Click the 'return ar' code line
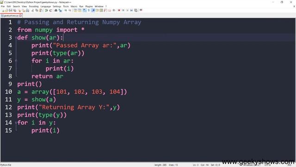Image resolution: width=296 pixels, height=167 pixels. pyautogui.click(x=47, y=76)
